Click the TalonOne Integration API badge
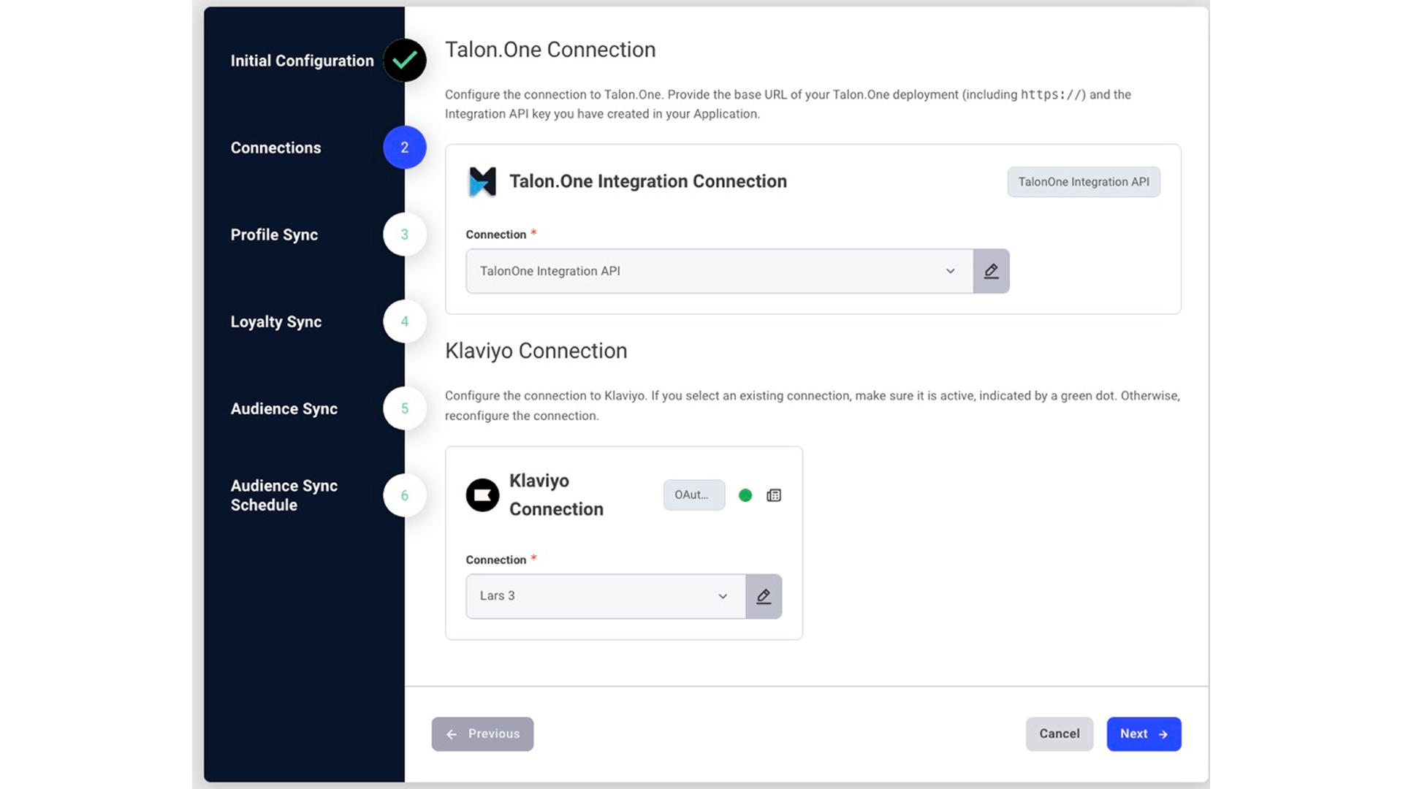The width and height of the screenshot is (1403, 789). (x=1084, y=182)
